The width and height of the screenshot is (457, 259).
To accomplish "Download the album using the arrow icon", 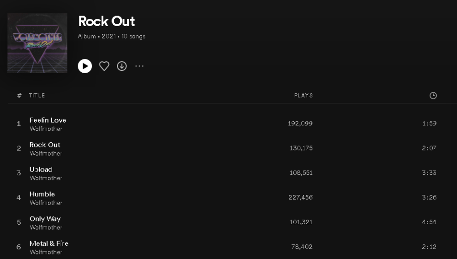I will 122,66.
